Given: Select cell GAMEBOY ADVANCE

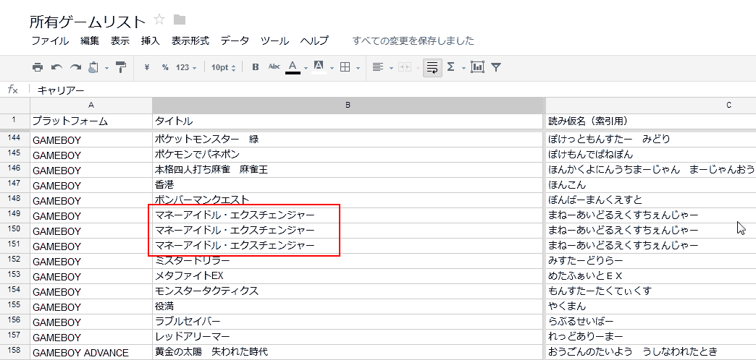Looking at the screenshot, I should (x=91, y=352).
